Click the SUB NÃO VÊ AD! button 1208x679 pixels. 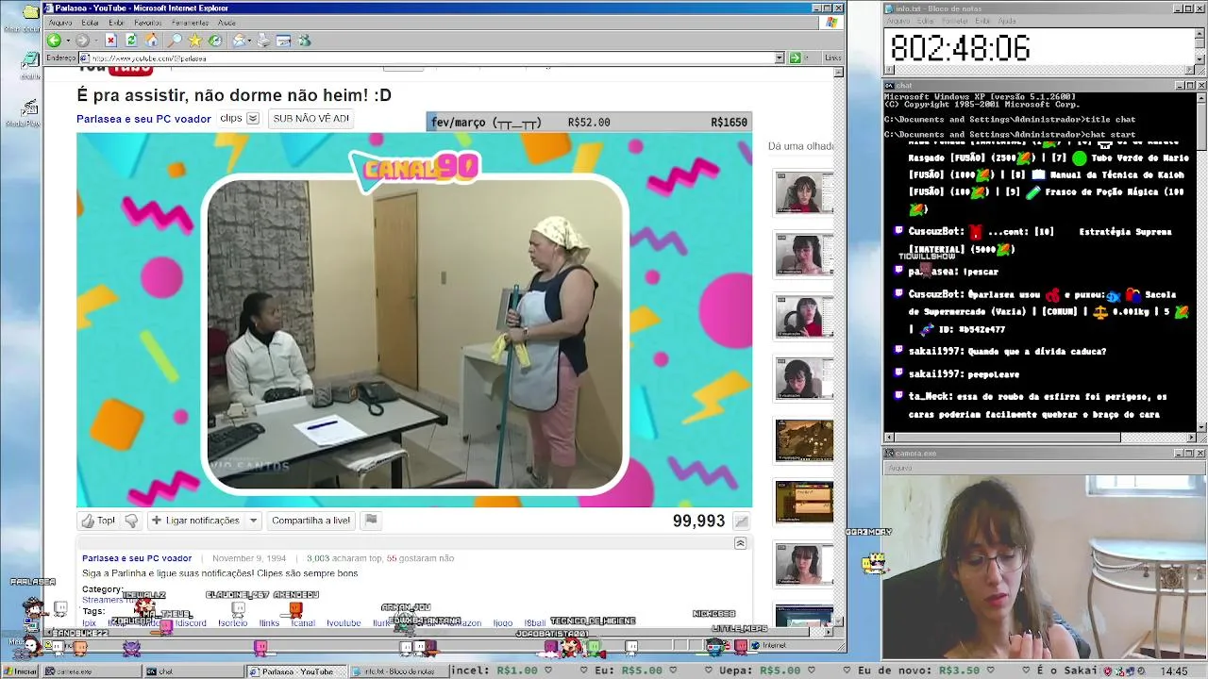click(310, 119)
